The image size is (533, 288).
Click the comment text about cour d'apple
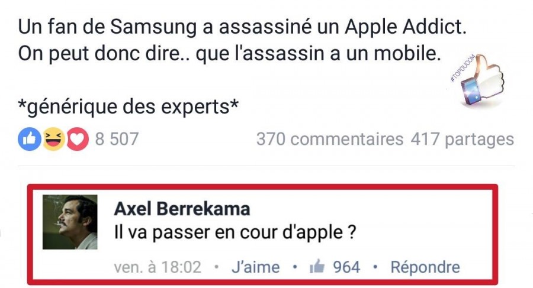pyautogui.click(x=235, y=233)
